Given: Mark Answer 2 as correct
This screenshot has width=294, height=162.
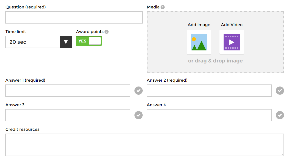Looking at the screenshot, I should (x=280, y=91).
